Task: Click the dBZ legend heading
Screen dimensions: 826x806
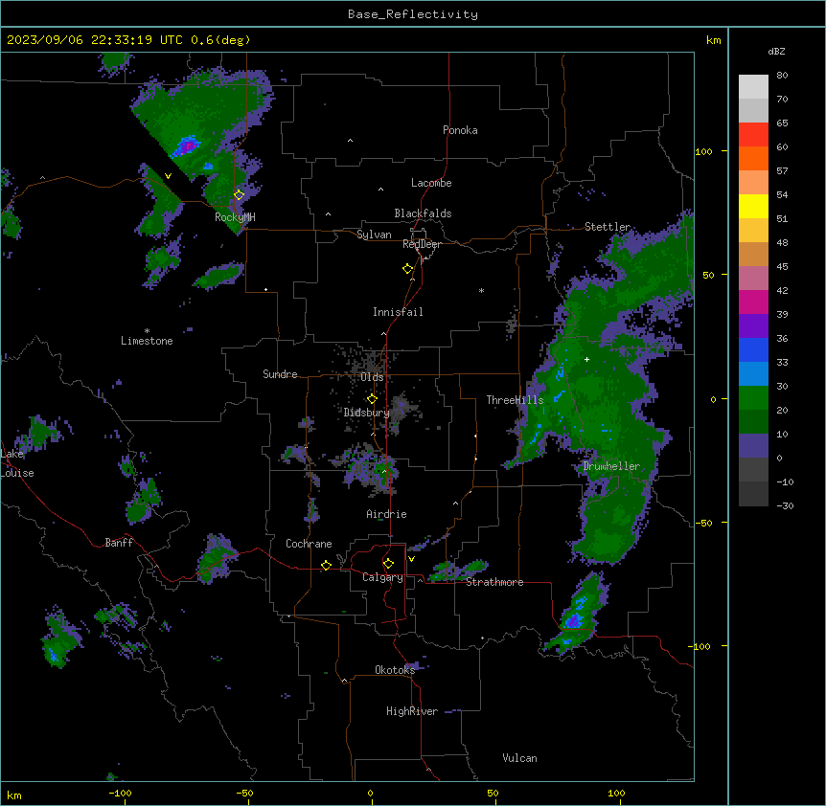Action: click(776, 51)
